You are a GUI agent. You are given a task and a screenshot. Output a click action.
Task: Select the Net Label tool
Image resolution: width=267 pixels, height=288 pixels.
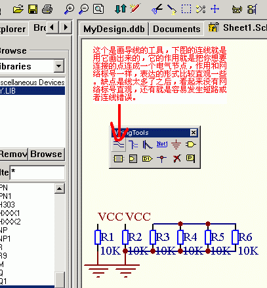coord(162,144)
